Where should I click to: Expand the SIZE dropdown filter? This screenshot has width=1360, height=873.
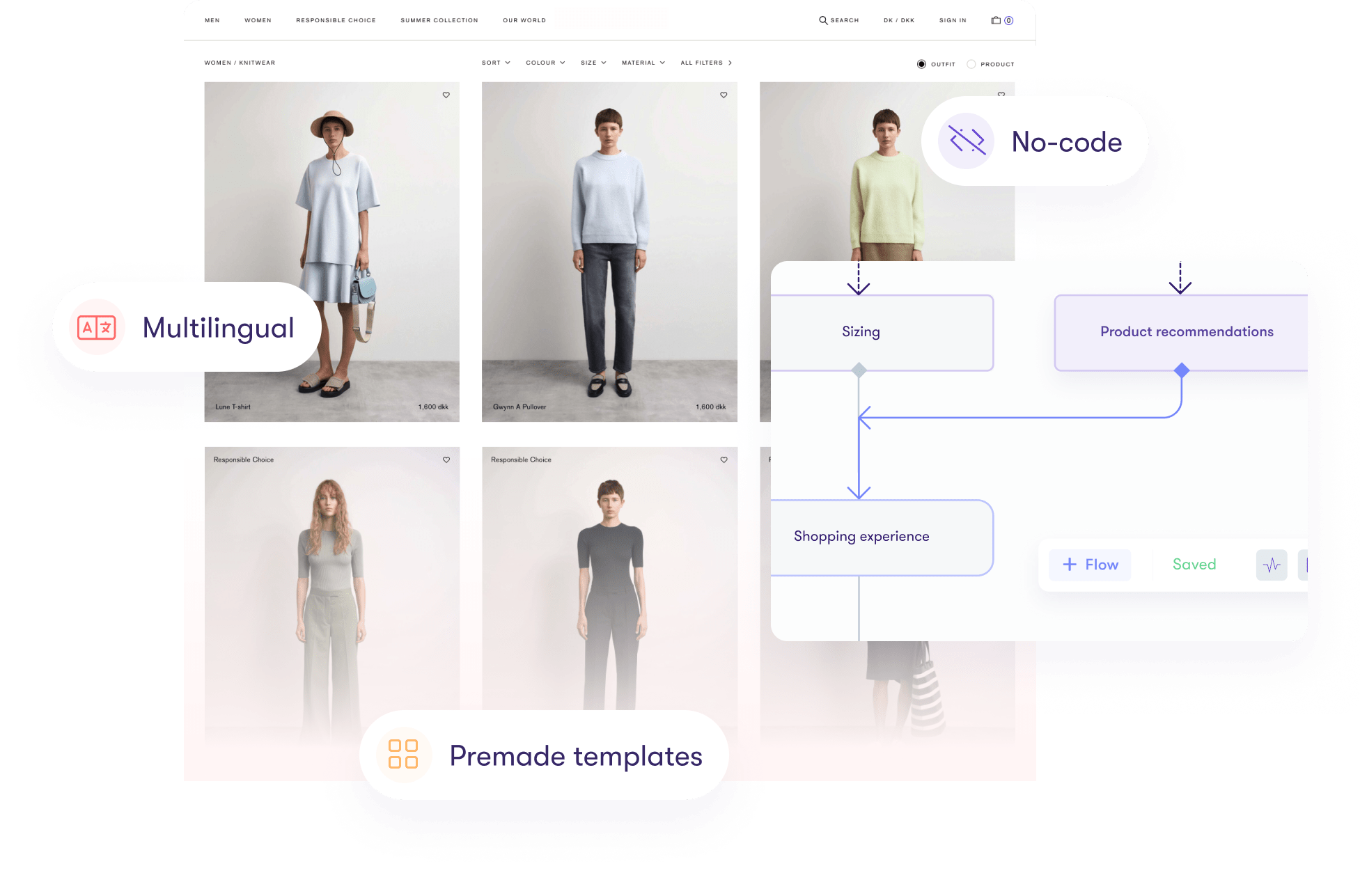[592, 63]
